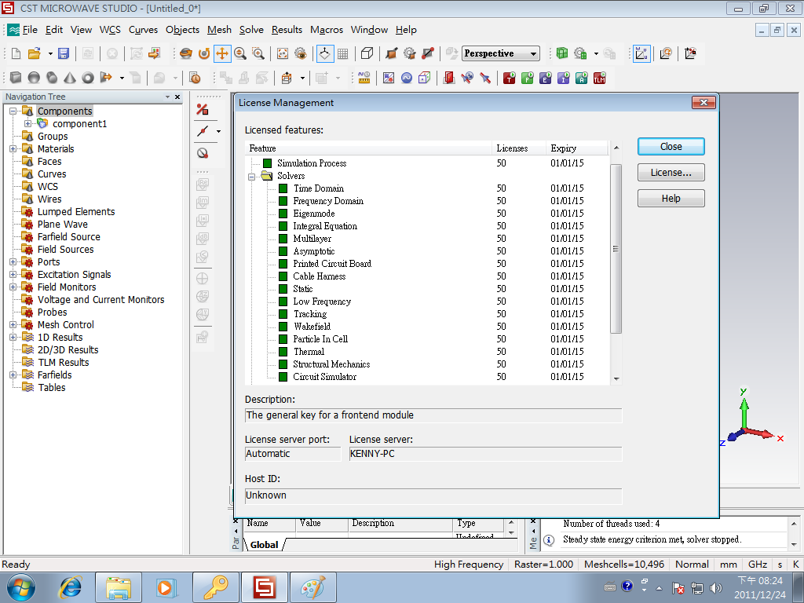The width and height of the screenshot is (804, 603).
Task: Open the Objects menu
Action: 182,30
